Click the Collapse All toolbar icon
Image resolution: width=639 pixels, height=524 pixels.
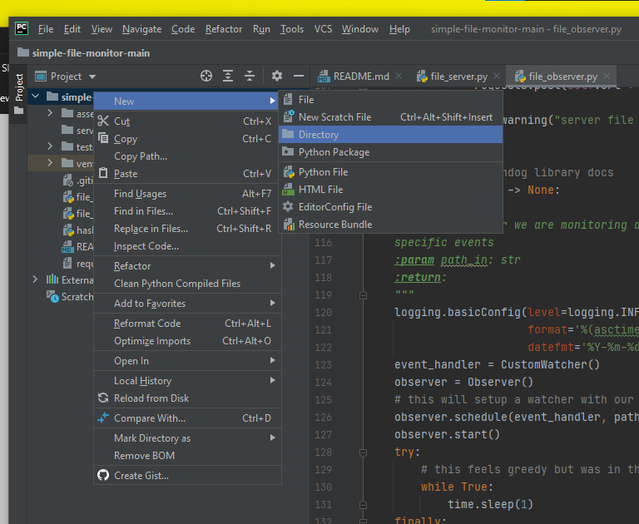click(x=250, y=76)
